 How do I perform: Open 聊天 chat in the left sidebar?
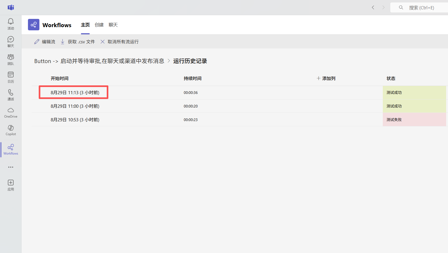tap(11, 42)
